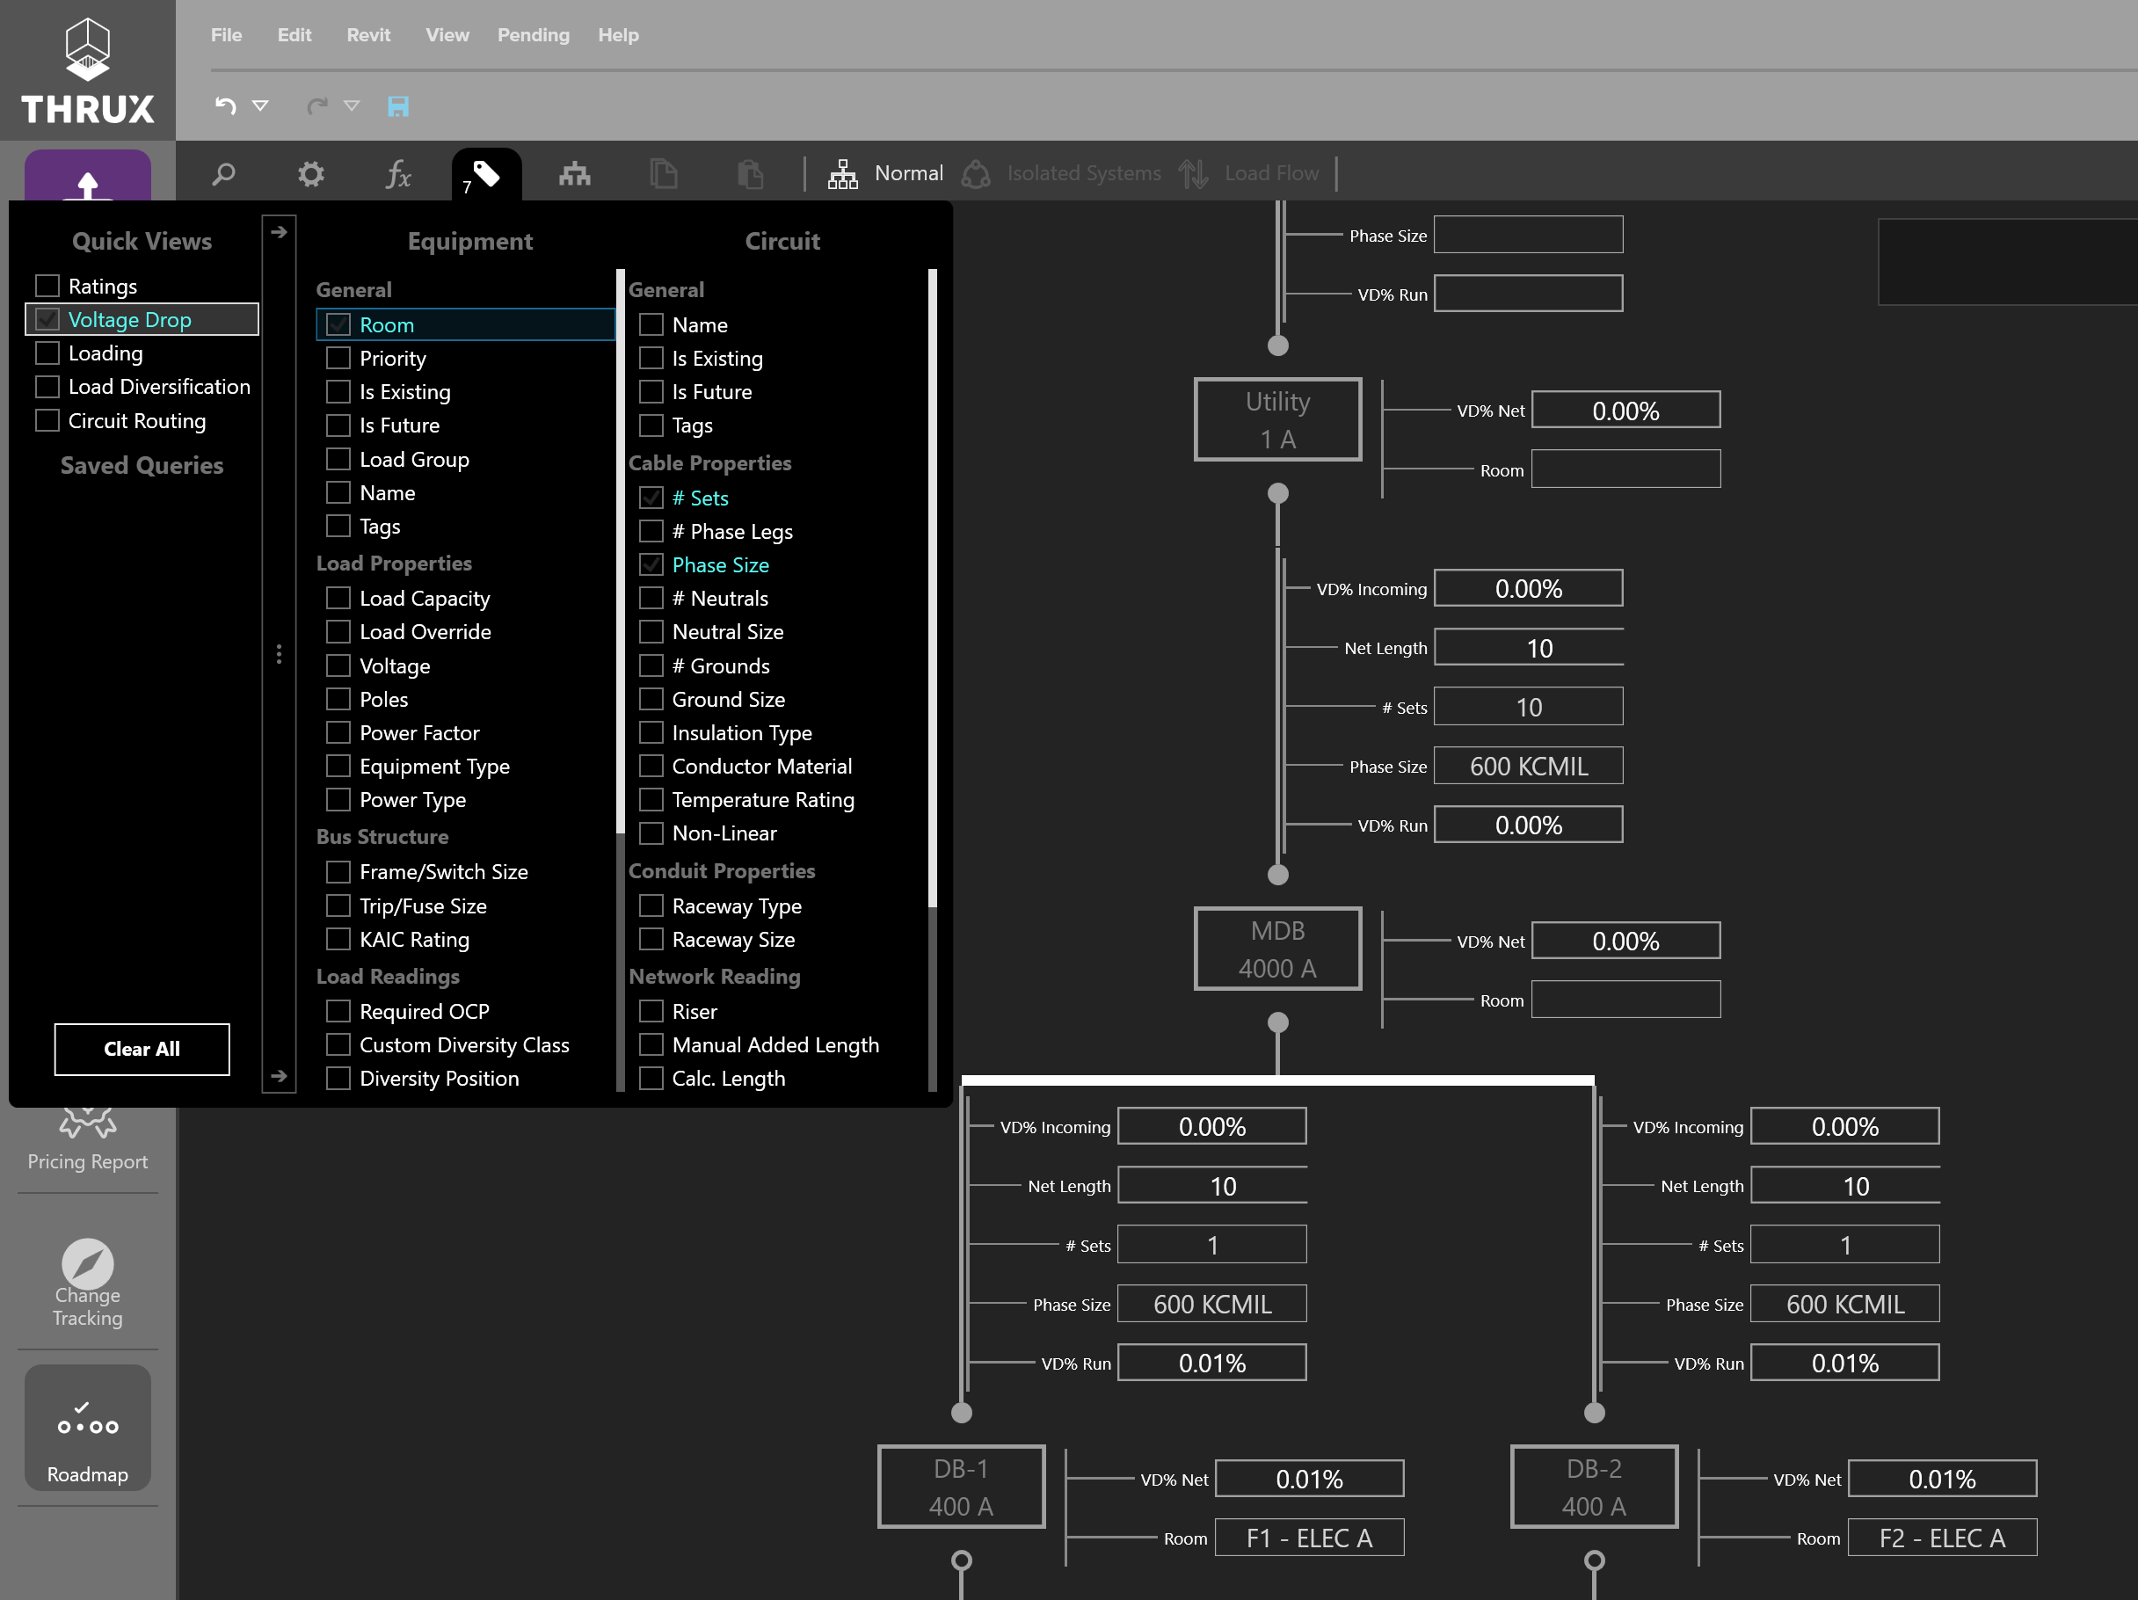Open the Revit menu
Image resolution: width=2138 pixels, height=1600 pixels.
click(368, 35)
